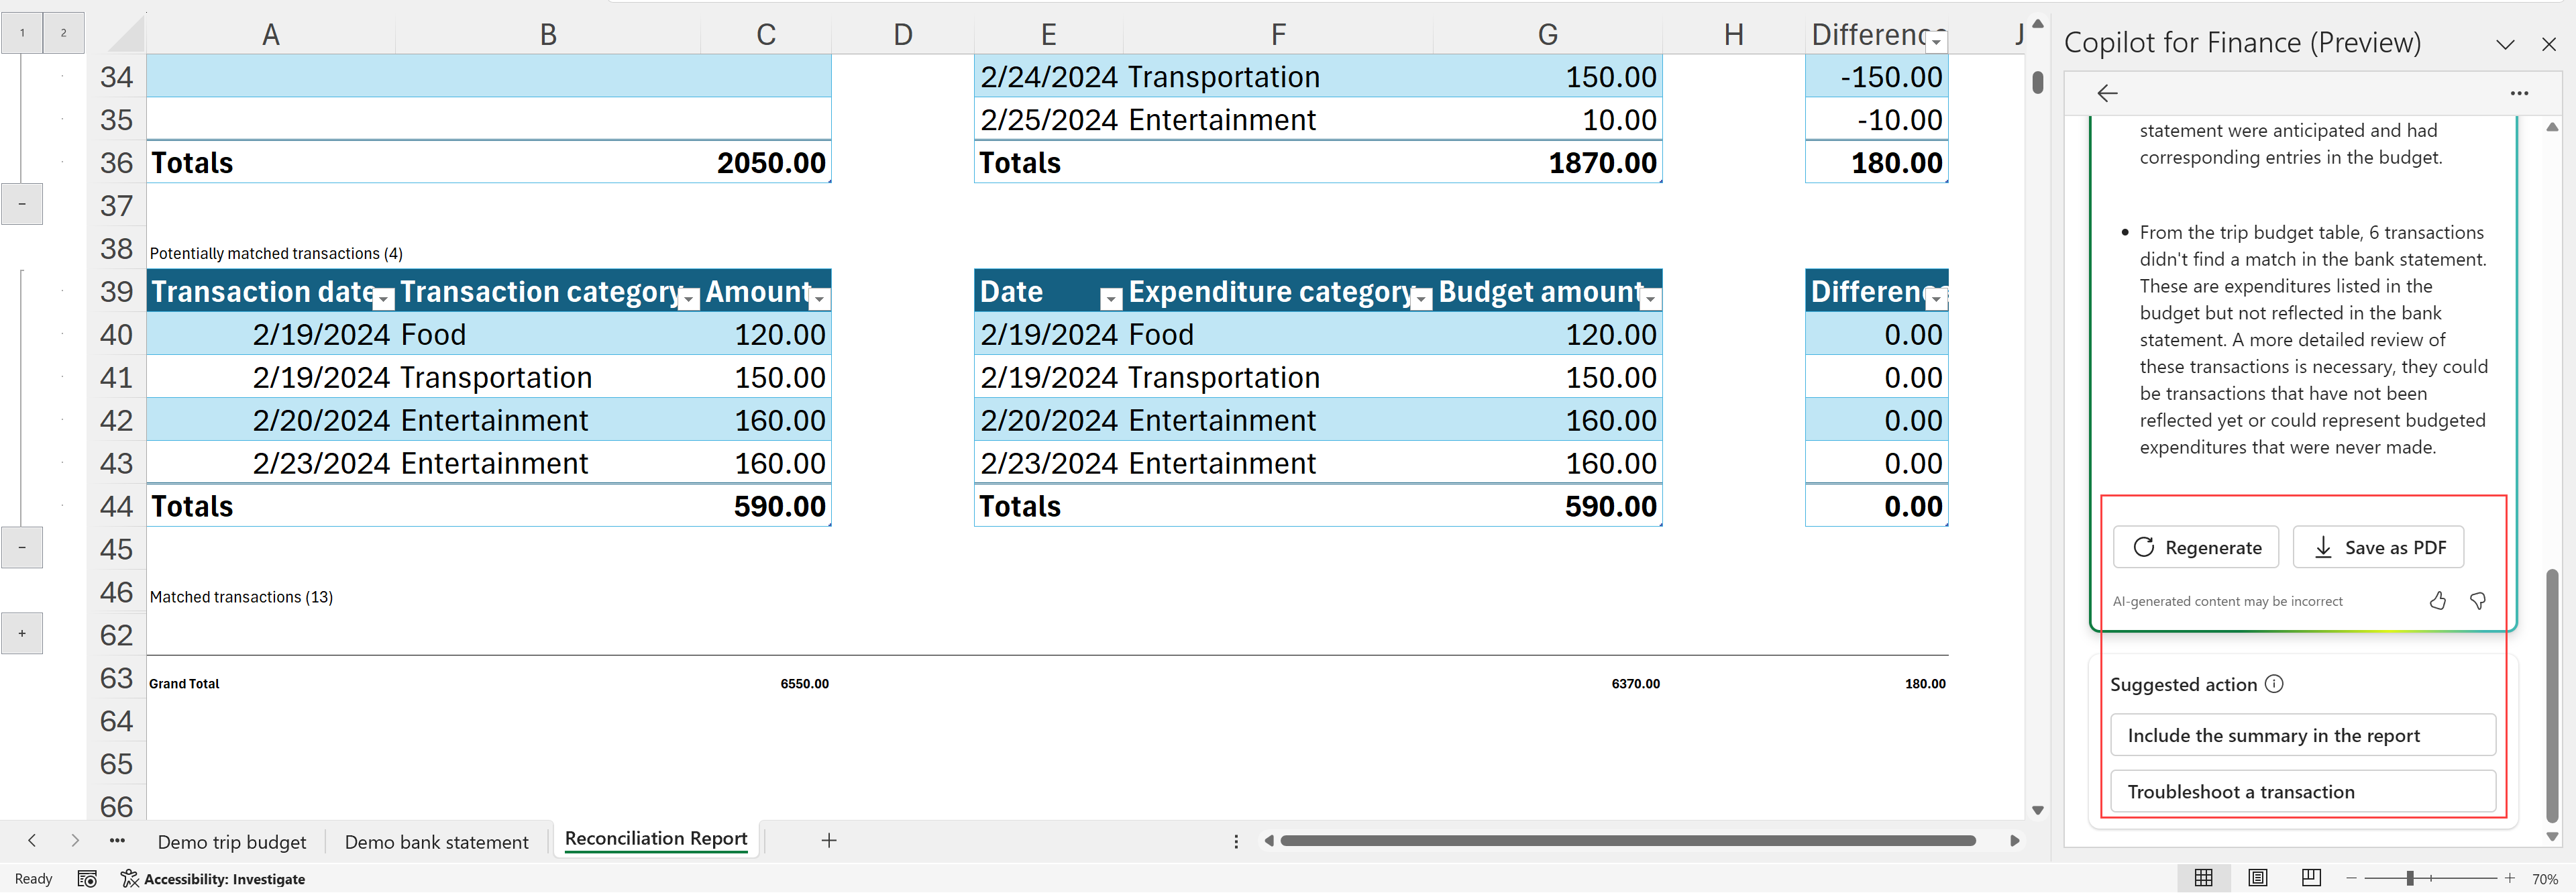The height and width of the screenshot is (893, 2576).
Task: Open the Copilot pane more options ellipsis
Action: point(2519,93)
